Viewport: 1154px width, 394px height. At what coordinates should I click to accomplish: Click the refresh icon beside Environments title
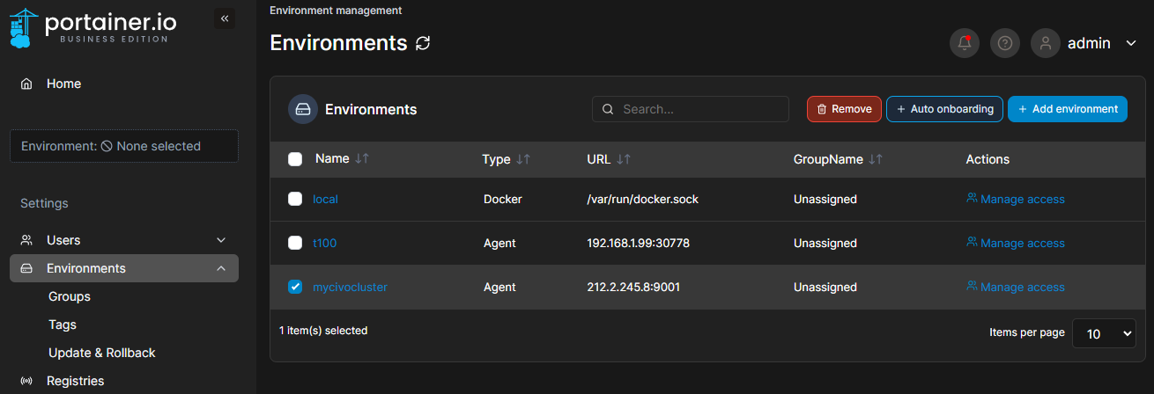(x=423, y=43)
